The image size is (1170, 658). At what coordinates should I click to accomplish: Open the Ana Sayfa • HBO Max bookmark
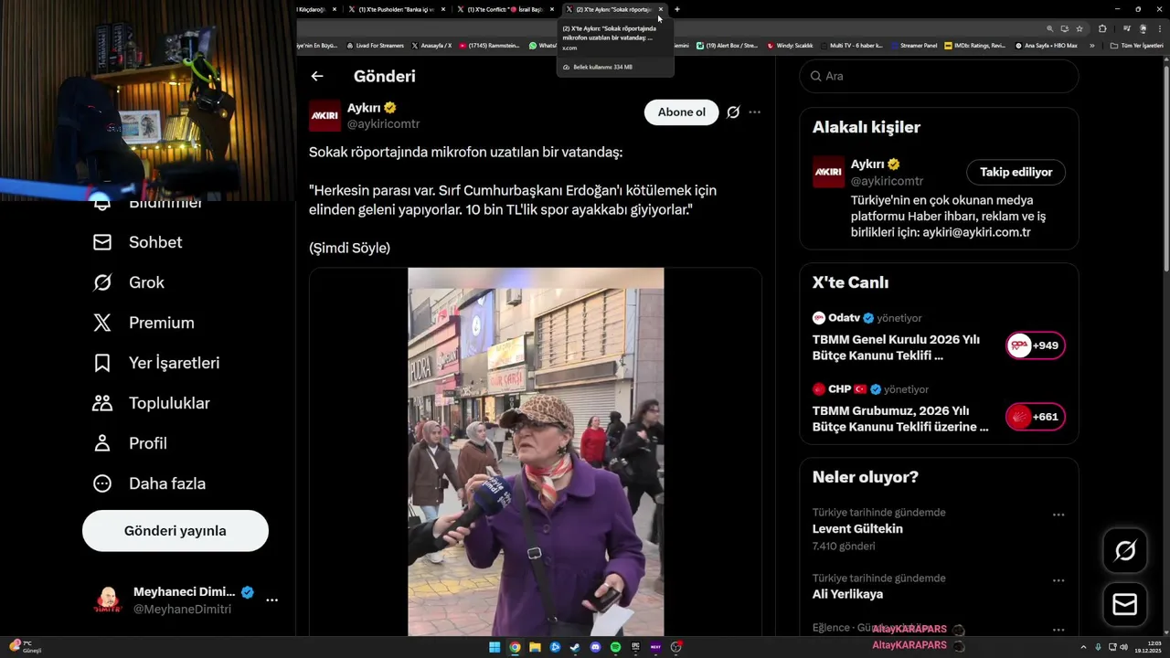[1046, 45]
